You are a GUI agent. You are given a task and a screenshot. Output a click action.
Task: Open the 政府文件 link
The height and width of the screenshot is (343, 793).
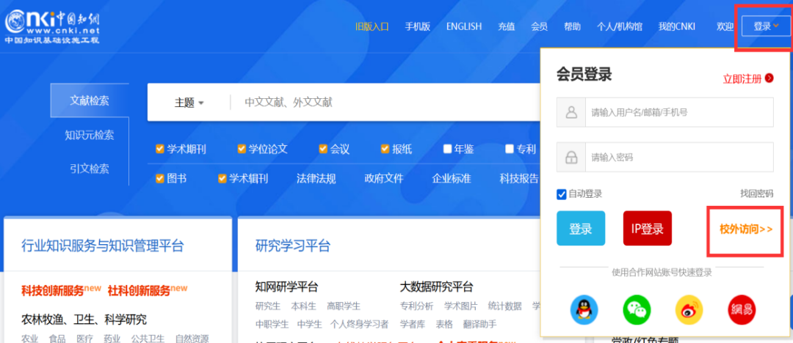(384, 178)
